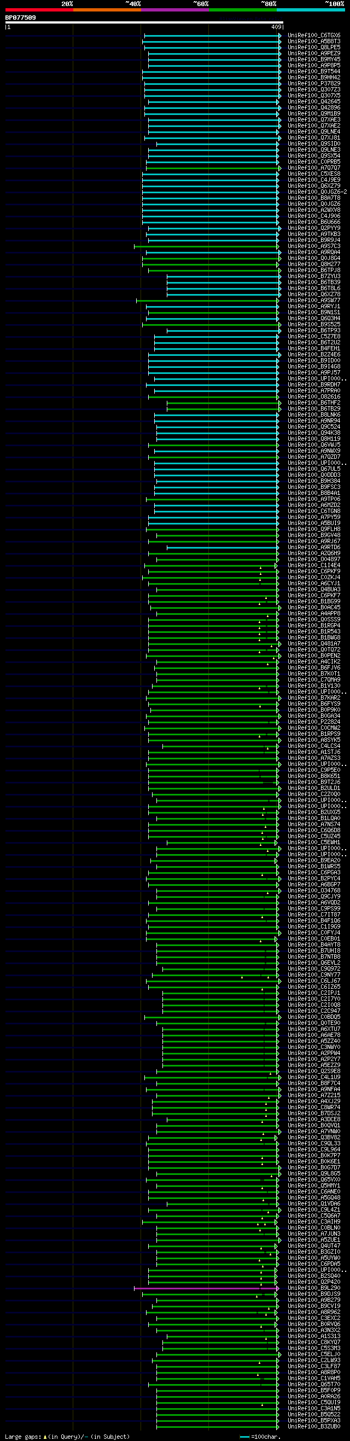This screenshot has height=1441, width=350.
Task: Open the UniRef100_Q0JGZ6-2 isoform hit
Action: click(x=317, y=192)
